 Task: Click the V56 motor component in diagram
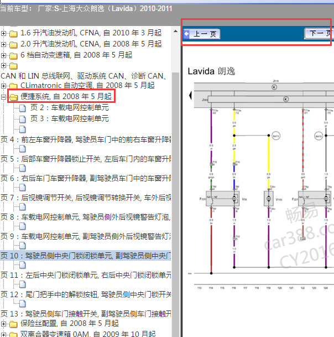(234, 199)
